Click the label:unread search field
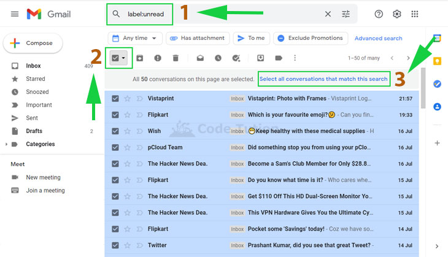Viewport: 448px width, 257px height. [x=145, y=14]
